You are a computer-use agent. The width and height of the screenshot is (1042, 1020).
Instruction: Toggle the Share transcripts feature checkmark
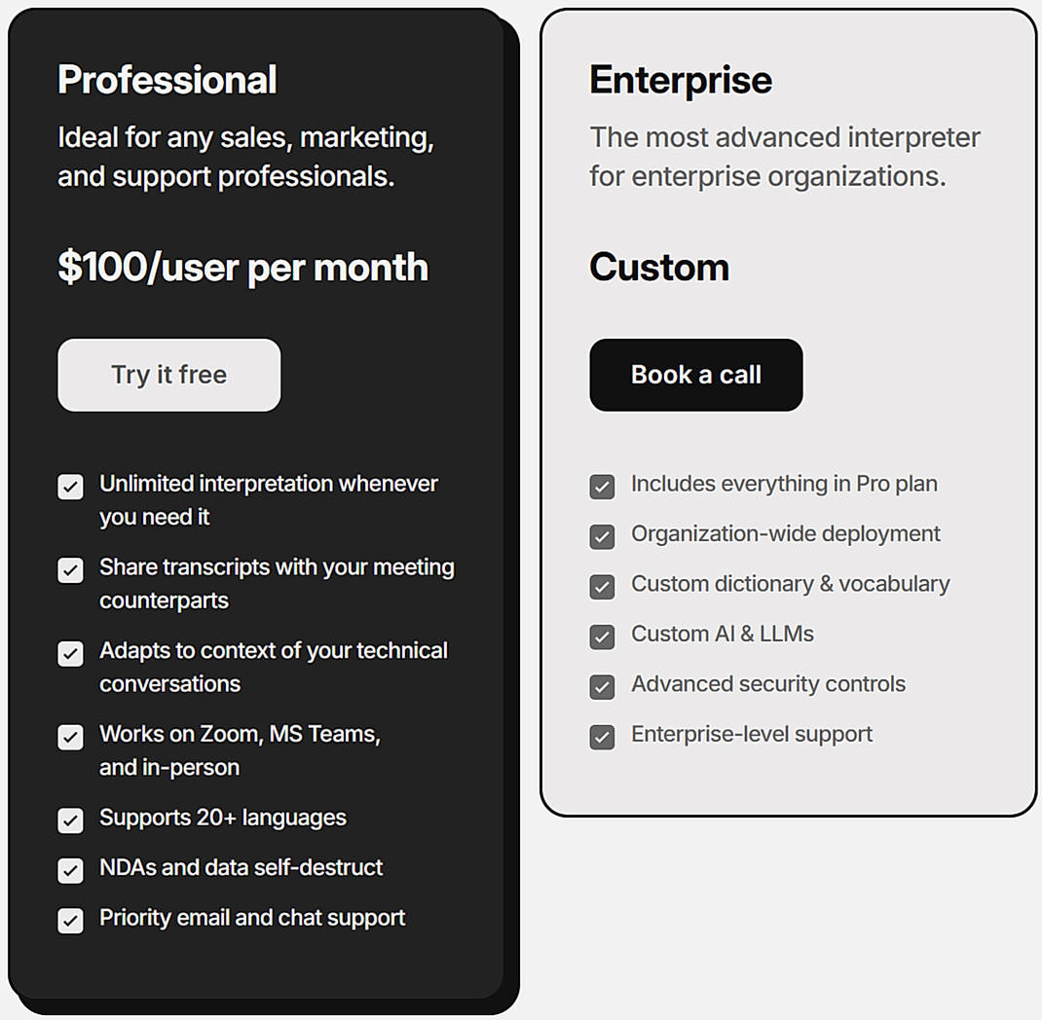coord(70,570)
